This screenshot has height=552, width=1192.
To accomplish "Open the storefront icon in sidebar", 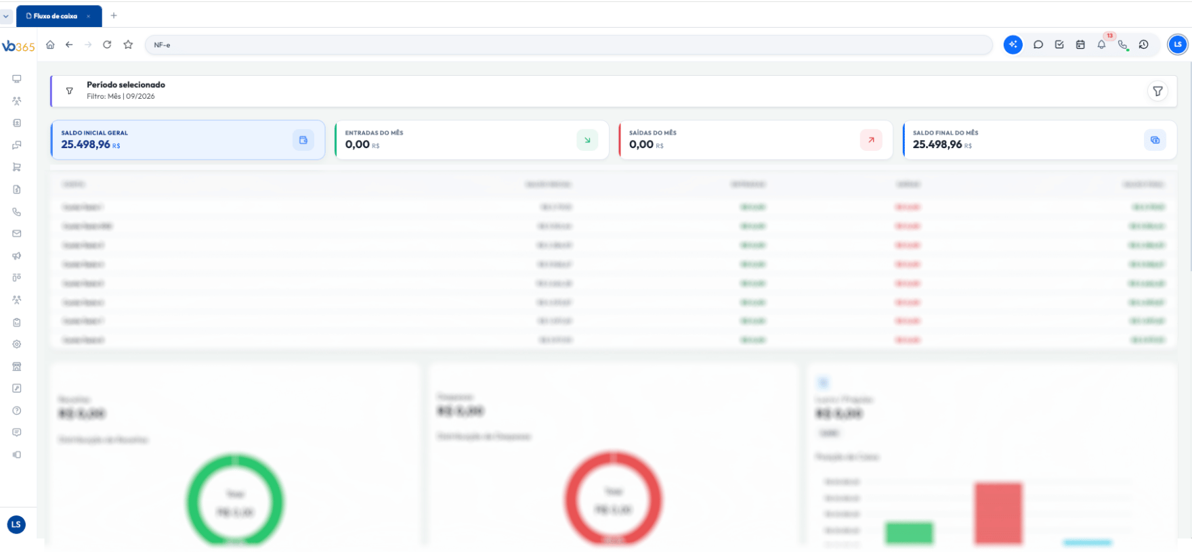I will point(17,366).
